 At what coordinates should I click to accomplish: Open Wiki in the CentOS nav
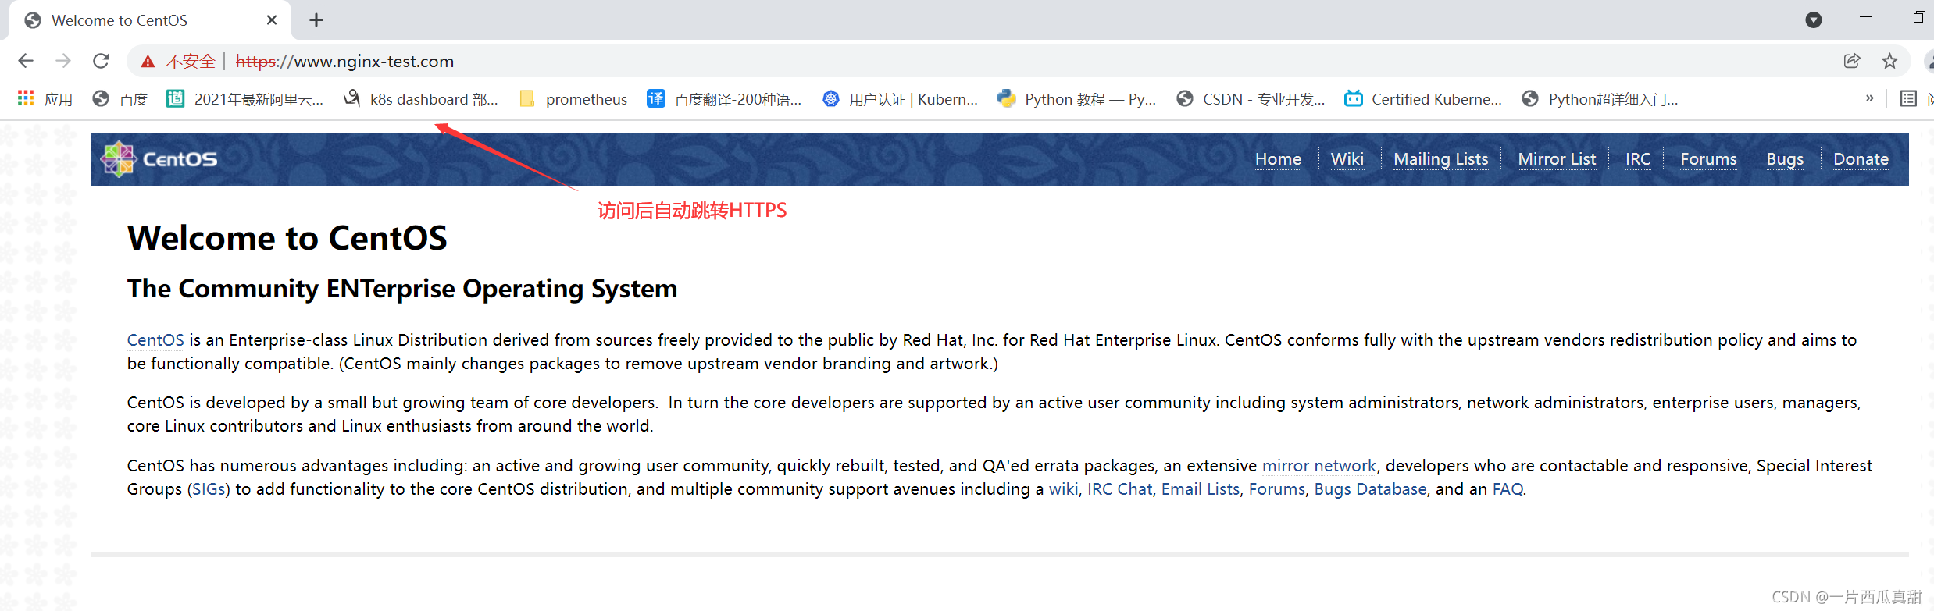pos(1347,159)
